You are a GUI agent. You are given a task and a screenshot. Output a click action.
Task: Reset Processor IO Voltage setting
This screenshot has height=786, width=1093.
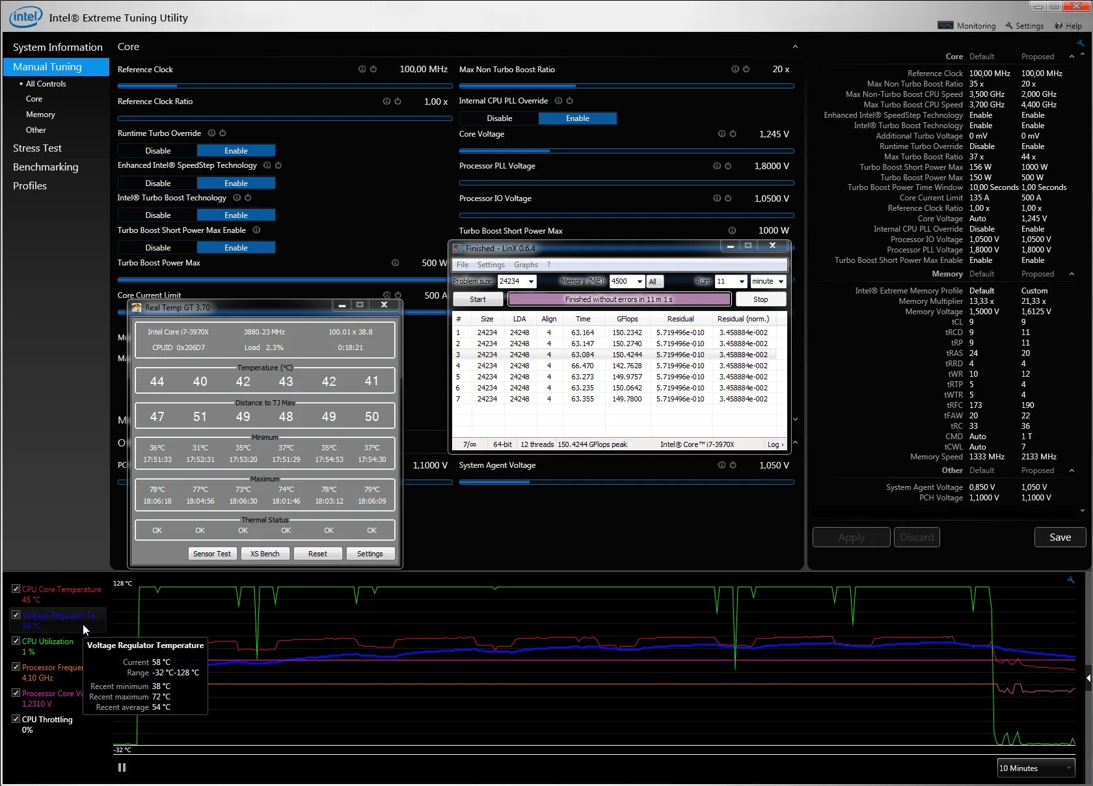point(728,198)
